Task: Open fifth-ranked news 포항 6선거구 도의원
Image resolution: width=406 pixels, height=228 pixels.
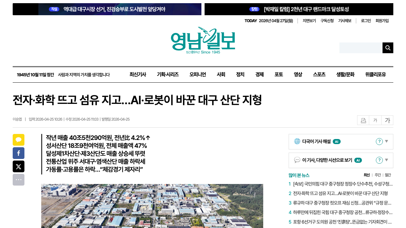Action: [343, 222]
